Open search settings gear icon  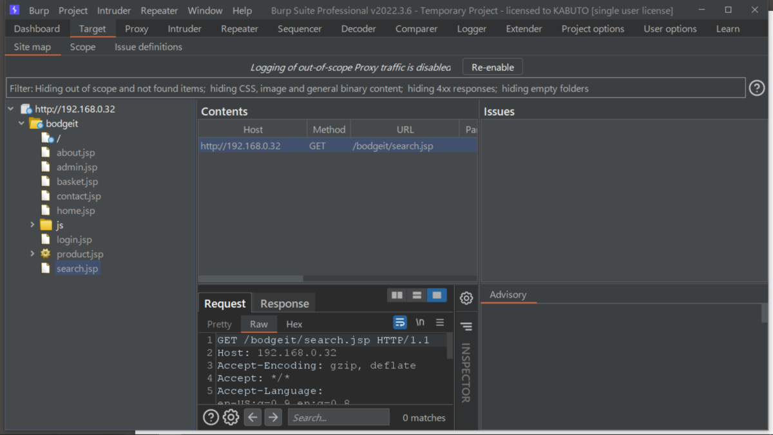click(x=231, y=417)
